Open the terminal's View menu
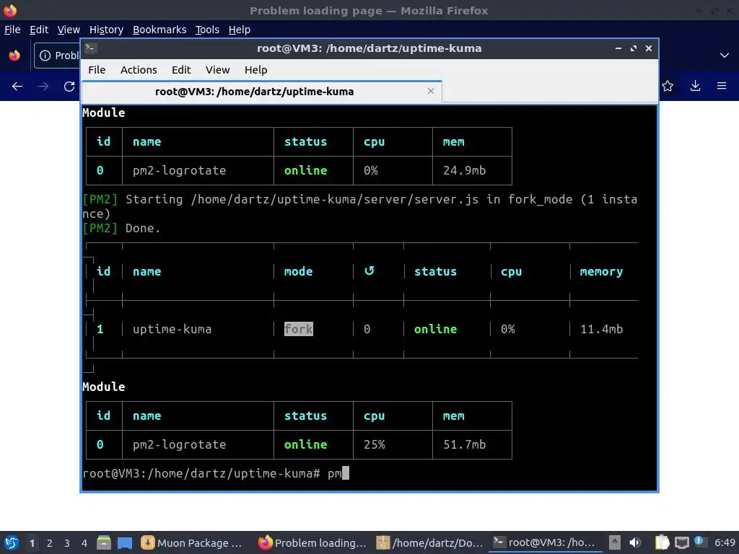739x554 pixels. coord(217,70)
